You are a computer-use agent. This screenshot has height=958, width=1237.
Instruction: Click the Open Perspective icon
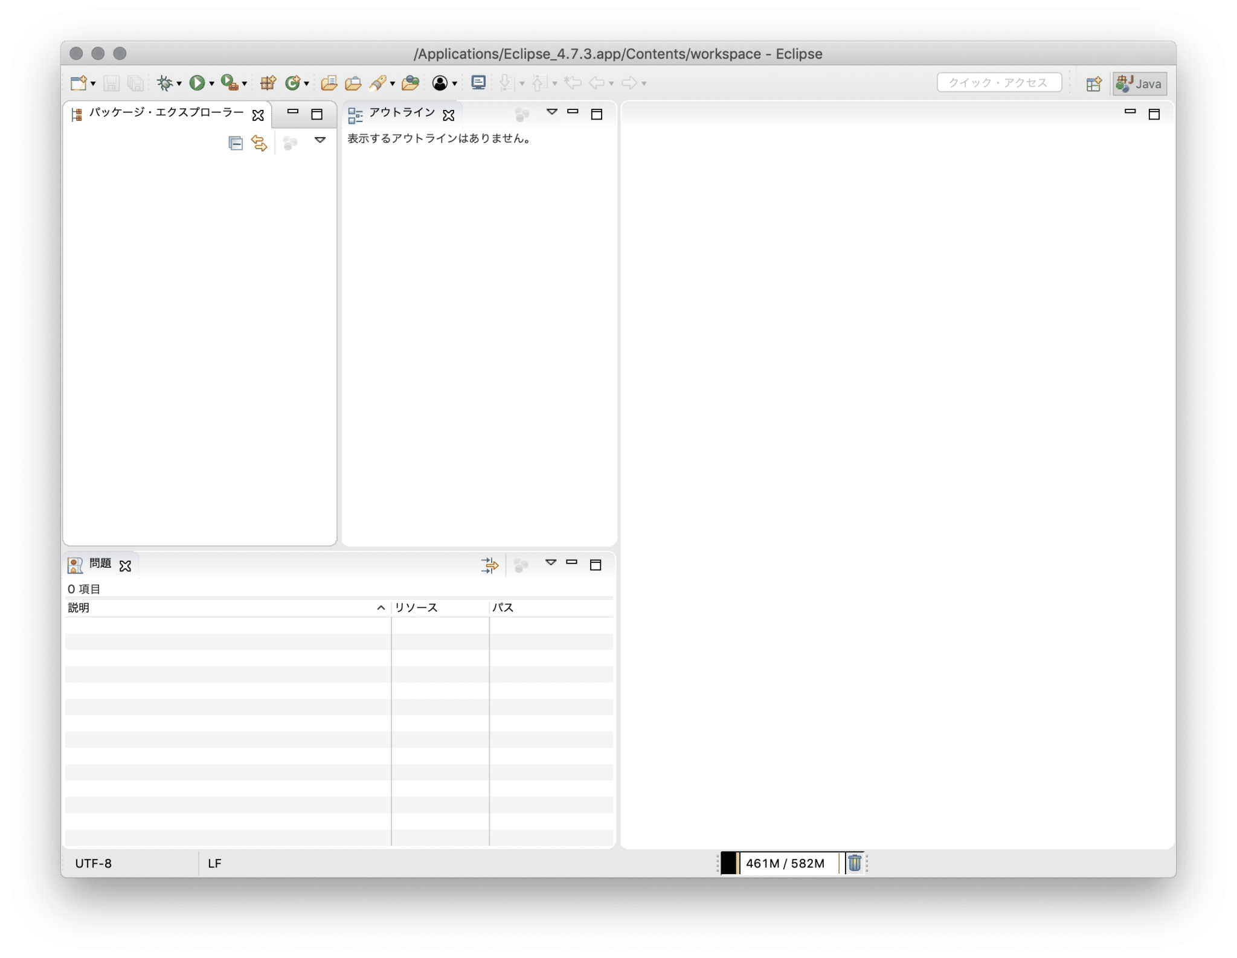tap(1093, 84)
